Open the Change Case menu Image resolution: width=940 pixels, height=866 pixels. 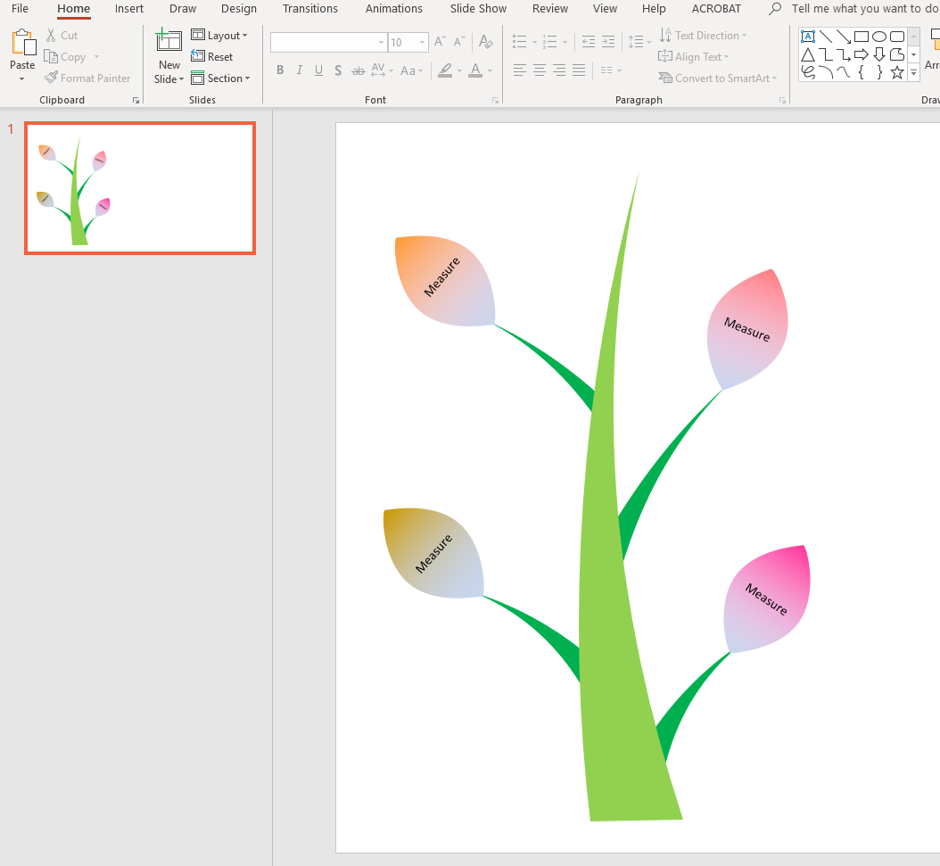click(411, 70)
